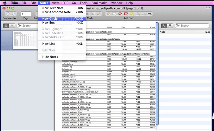
Task: Click the add strike out toolbar icon
Action: pyautogui.click(x=144, y=14)
